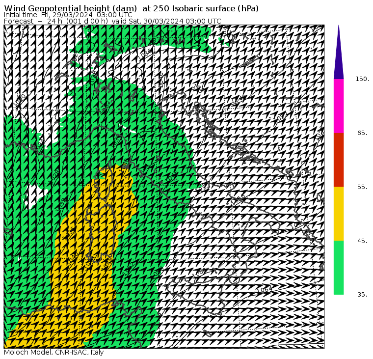The width and height of the screenshot is (373, 359).
Task: Click the '1020' contour label on map
Action: [x=20, y=100]
